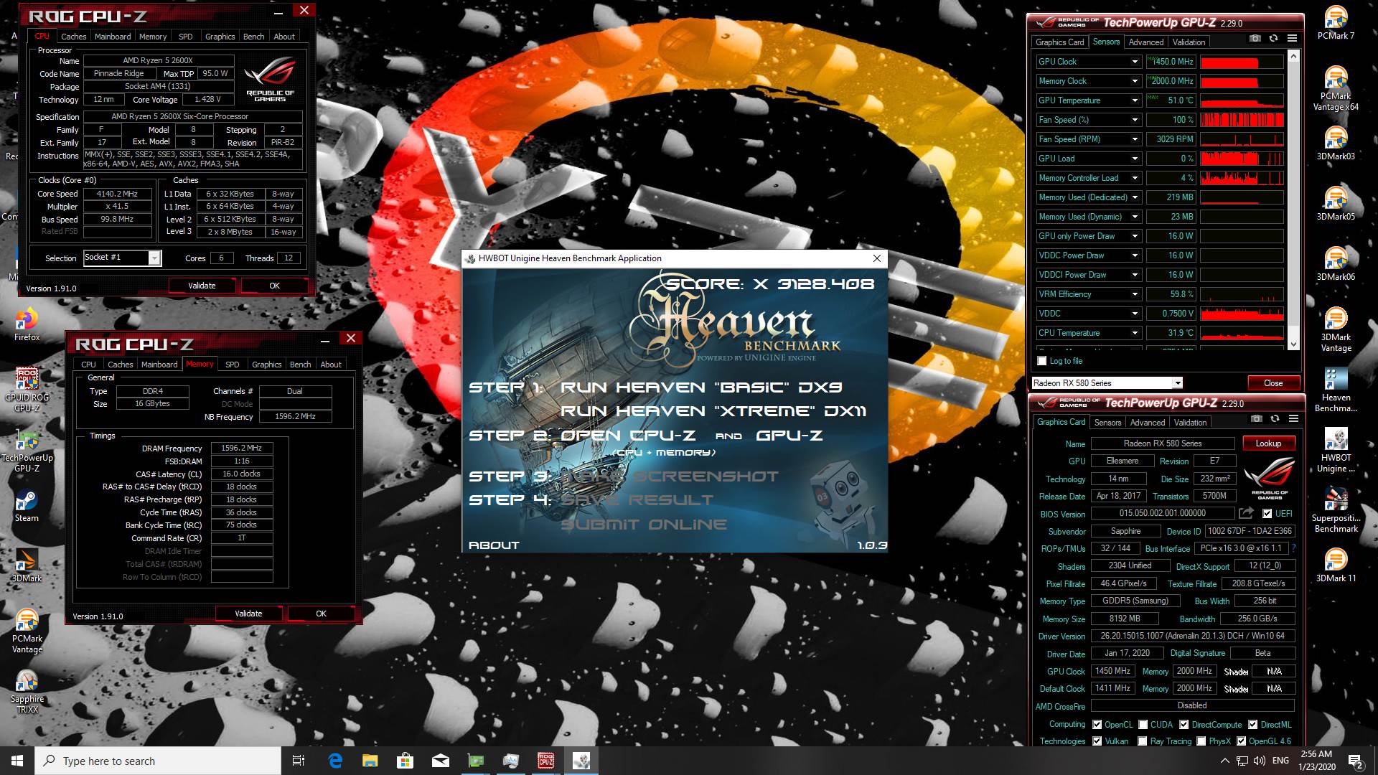The width and height of the screenshot is (1378, 775).
Task: Switch to Caches tab in lower CPU-Z
Action: pos(120,365)
